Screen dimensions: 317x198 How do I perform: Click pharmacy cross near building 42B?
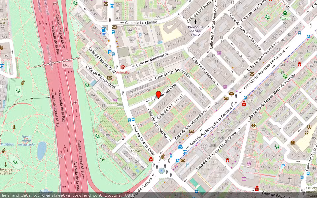(299, 64)
